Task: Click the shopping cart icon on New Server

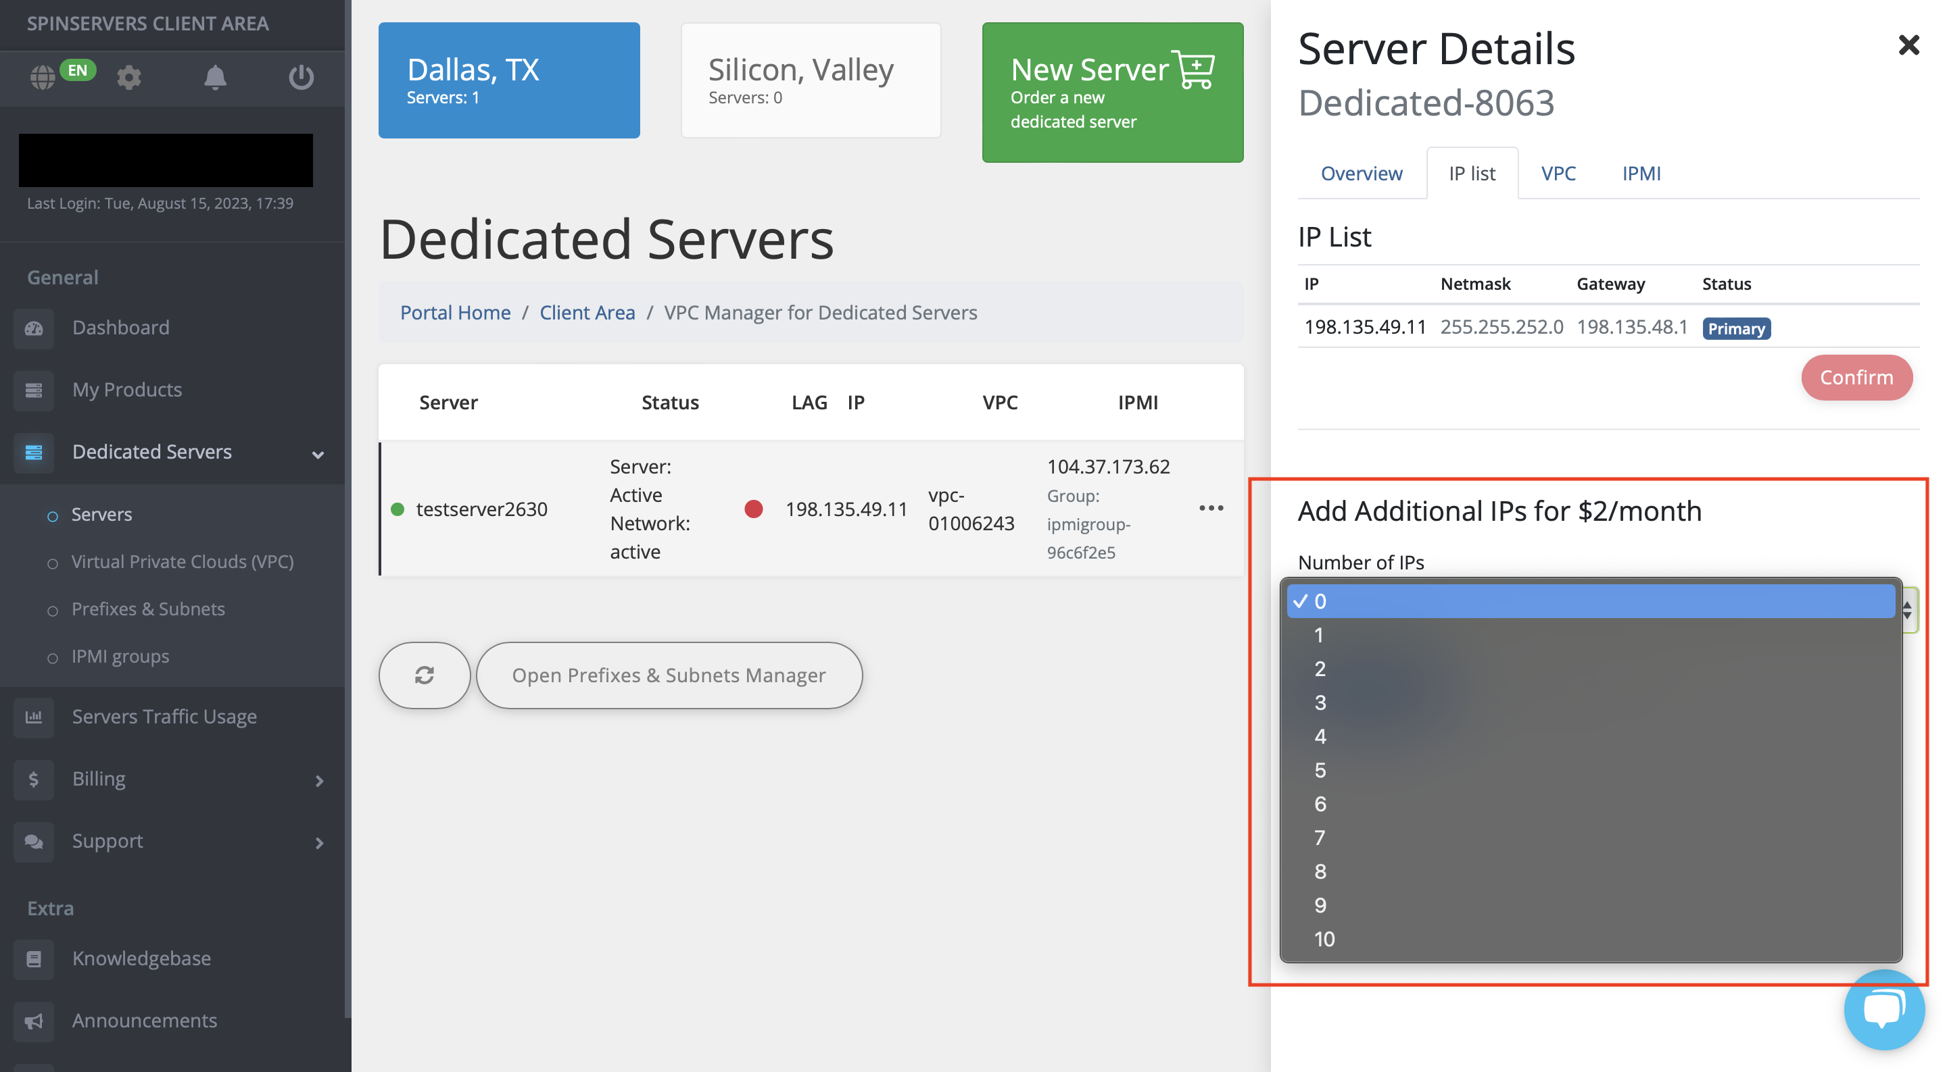Action: tap(1193, 70)
